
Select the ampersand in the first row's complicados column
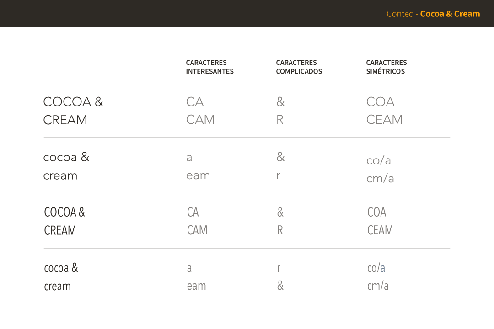click(x=280, y=102)
